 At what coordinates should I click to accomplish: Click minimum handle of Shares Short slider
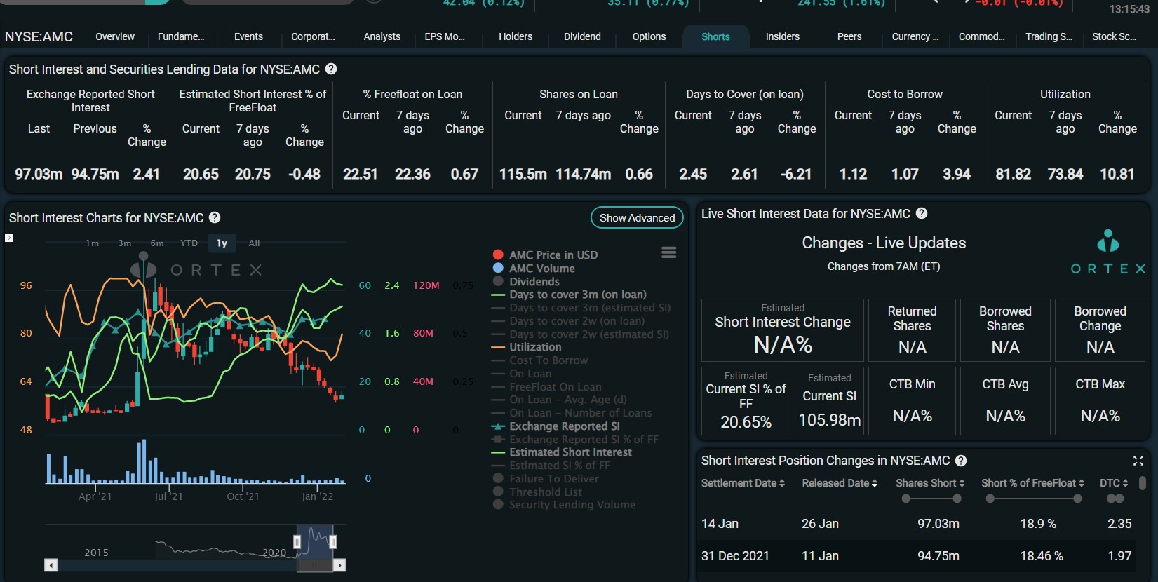tap(906, 499)
